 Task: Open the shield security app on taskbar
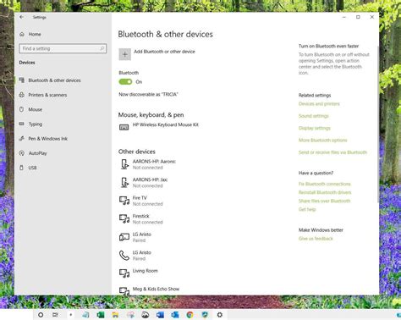205,315
